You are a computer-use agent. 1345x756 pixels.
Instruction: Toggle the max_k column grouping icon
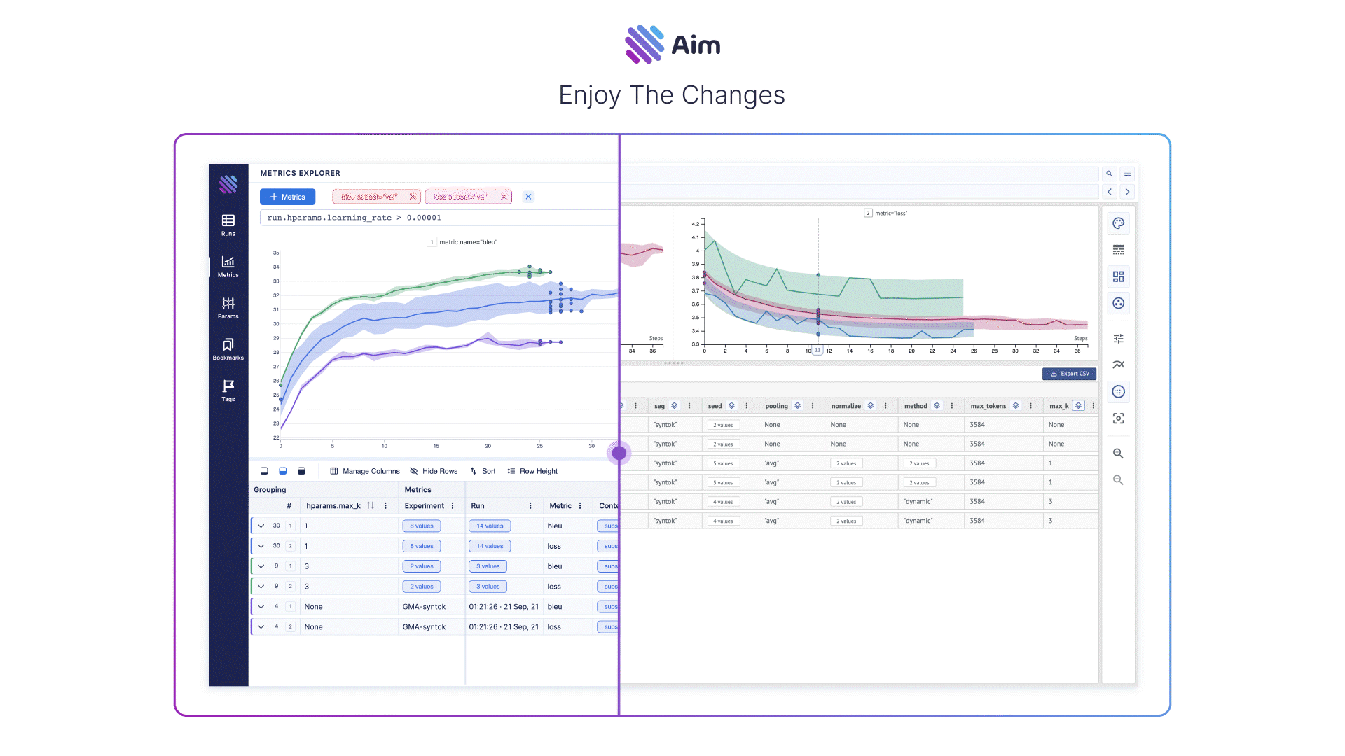(1078, 406)
